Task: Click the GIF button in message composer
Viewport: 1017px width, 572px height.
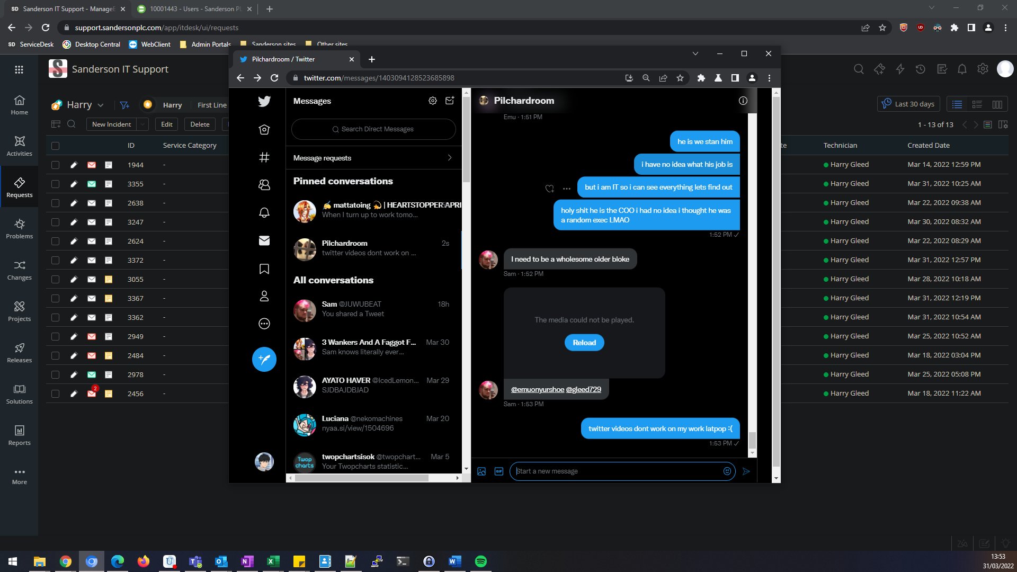Action: point(498,471)
